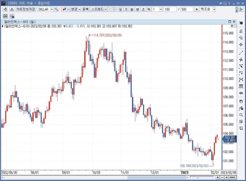Click the side panel toggle icon at the toolbar's far right
This screenshot has height=181, width=246.
click(241, 9)
